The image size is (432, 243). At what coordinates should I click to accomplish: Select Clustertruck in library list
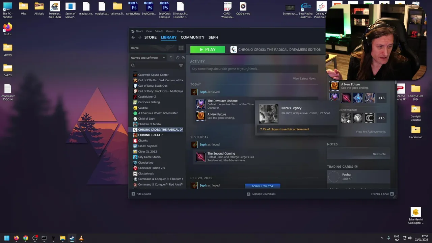click(x=146, y=173)
